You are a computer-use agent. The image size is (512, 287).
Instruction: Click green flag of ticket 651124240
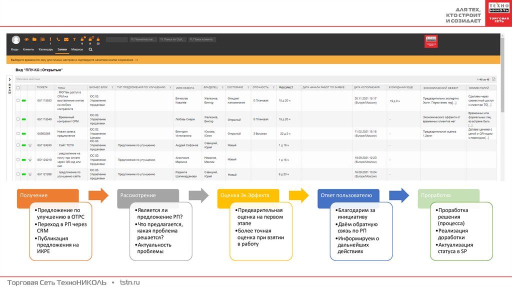(x=24, y=145)
